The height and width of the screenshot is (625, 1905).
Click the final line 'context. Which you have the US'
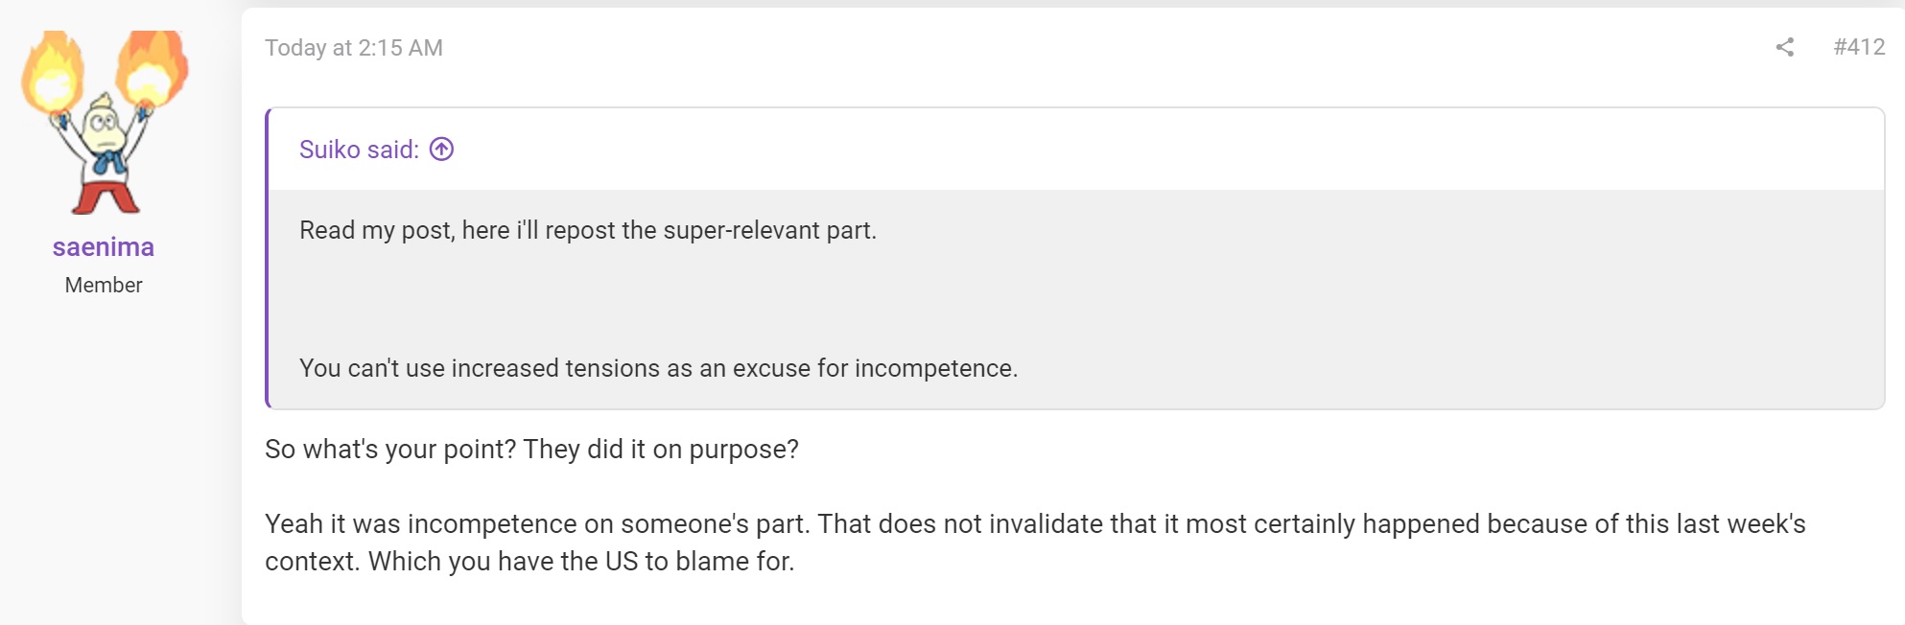click(529, 562)
